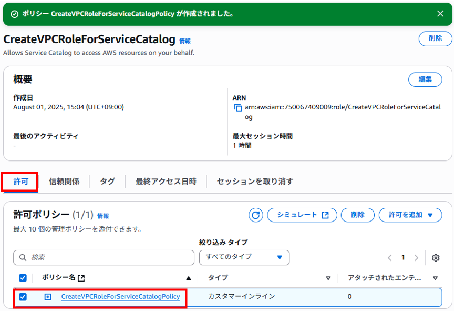
Task: Open the 最終アクセス日時 tab
Action: (166, 182)
